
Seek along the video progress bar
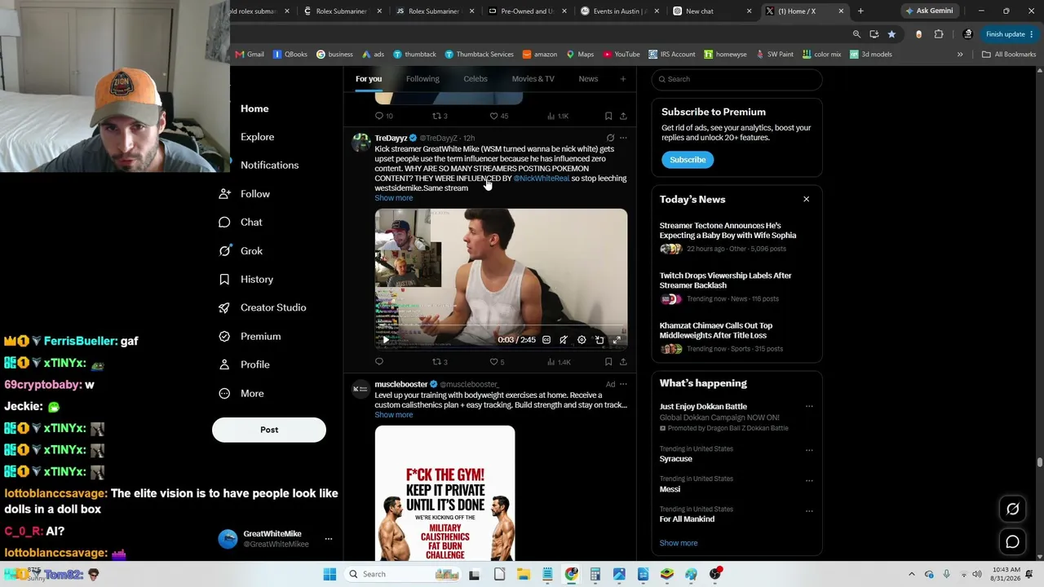pos(501,327)
